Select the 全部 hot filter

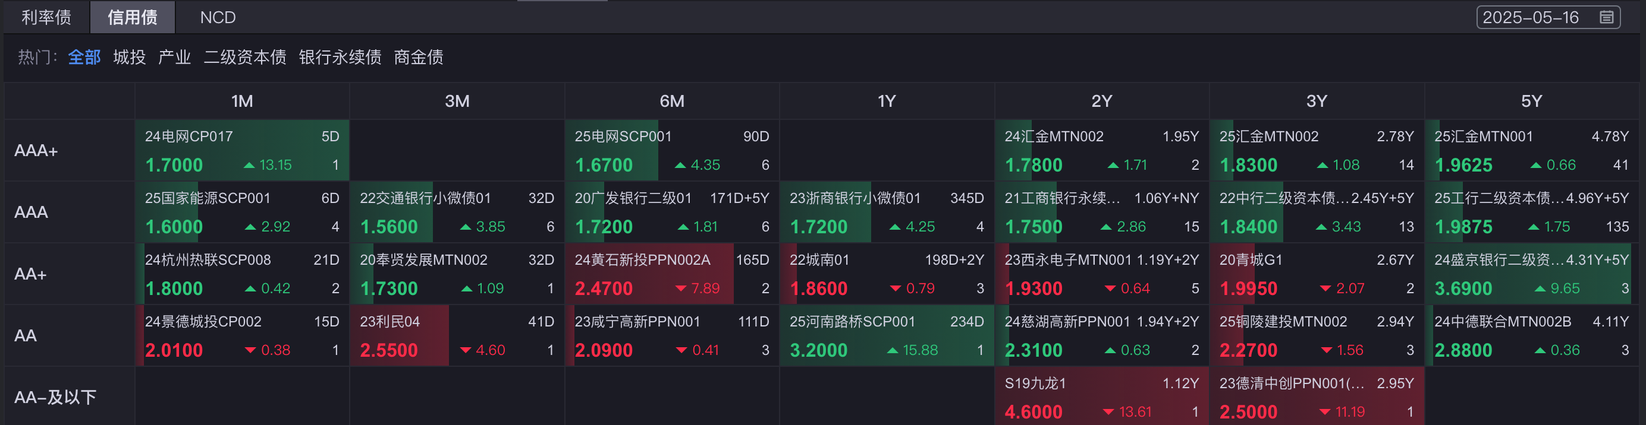click(84, 58)
